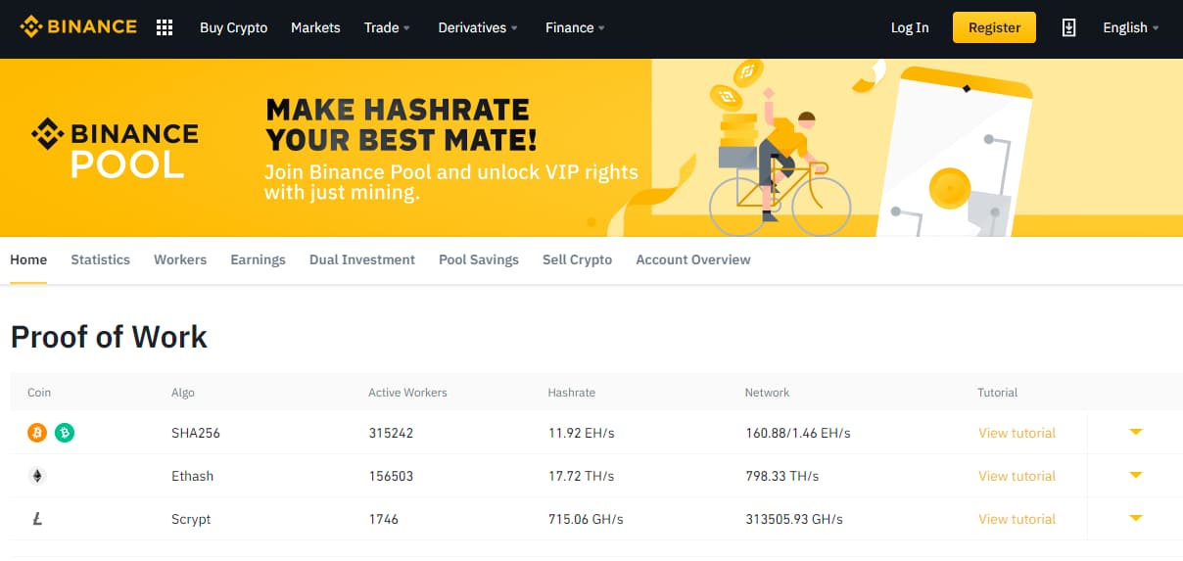This screenshot has width=1183, height=561.
Task: Expand the SHA256 row arrow
Action: [1136, 432]
